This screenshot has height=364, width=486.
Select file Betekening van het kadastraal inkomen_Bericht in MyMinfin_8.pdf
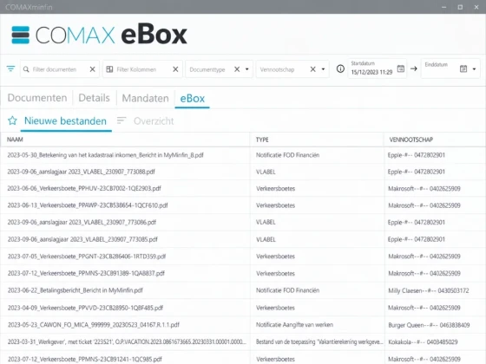[x=105, y=155]
